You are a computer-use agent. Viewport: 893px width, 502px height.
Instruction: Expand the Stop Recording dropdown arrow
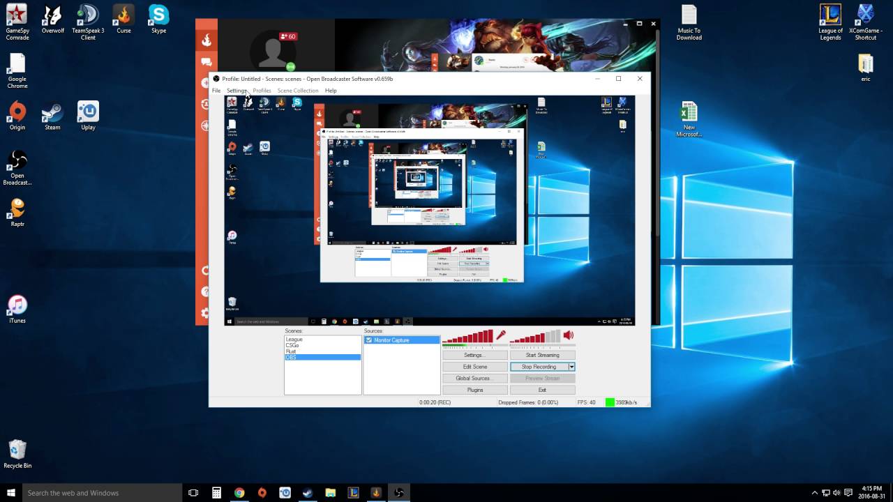[x=571, y=367]
